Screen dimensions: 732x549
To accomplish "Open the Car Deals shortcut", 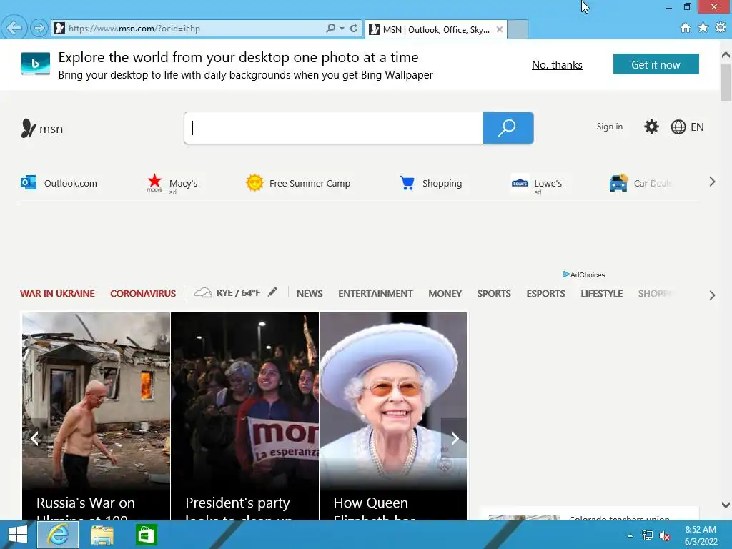I will coord(640,183).
